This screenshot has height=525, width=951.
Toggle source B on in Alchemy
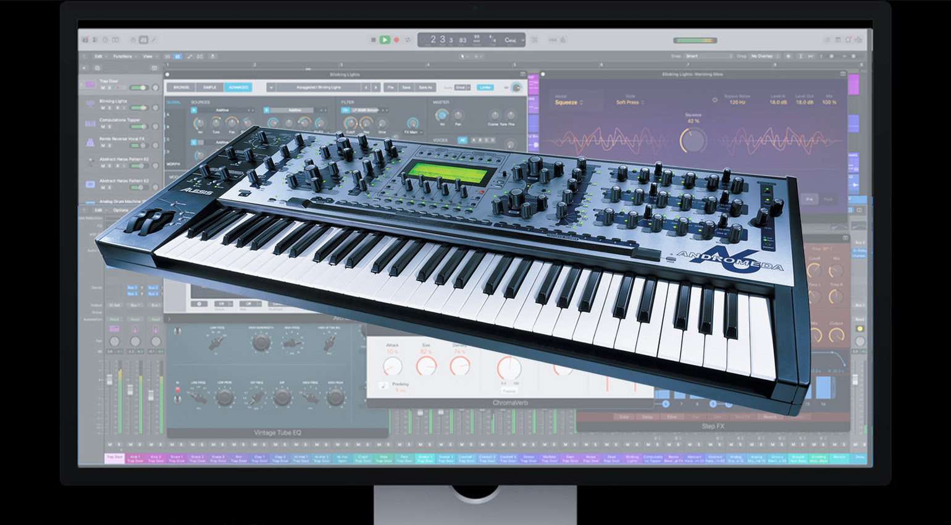point(266,110)
